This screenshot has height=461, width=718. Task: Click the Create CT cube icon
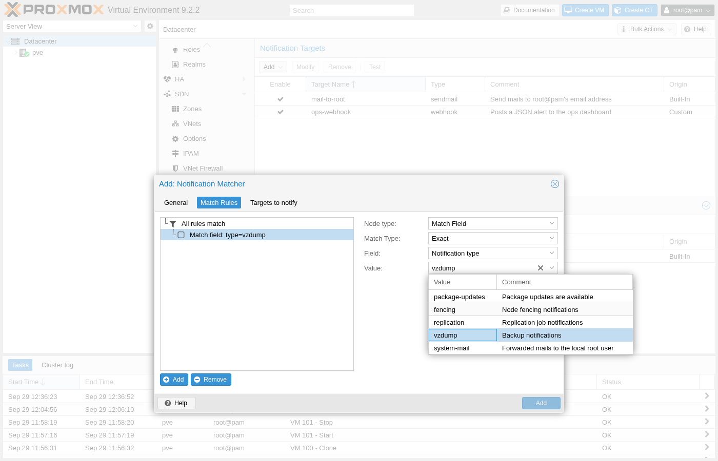(618, 10)
